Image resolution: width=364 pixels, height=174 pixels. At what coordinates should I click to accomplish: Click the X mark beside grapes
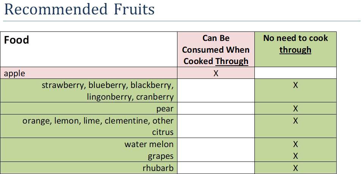coord(295,156)
